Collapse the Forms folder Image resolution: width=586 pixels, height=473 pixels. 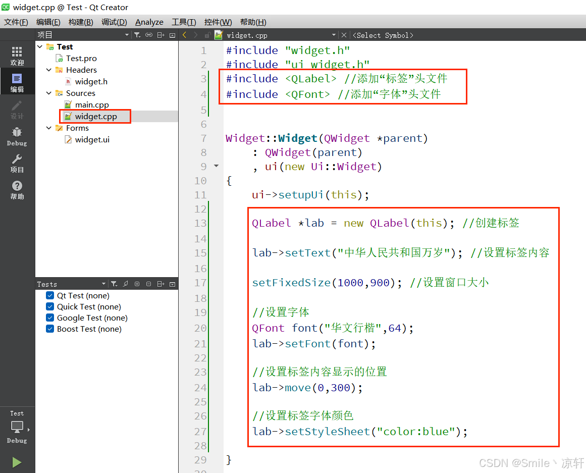[x=49, y=128]
